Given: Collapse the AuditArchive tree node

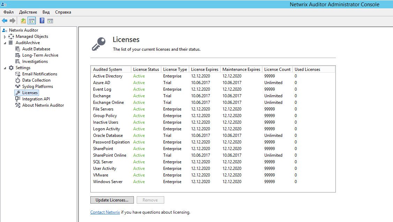Looking at the screenshot, I should (5, 43).
